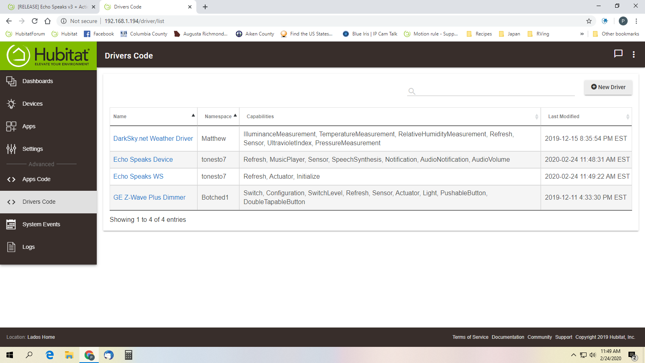The height and width of the screenshot is (363, 645).
Task: Click the search magnifier icon above table
Action: coord(412,91)
